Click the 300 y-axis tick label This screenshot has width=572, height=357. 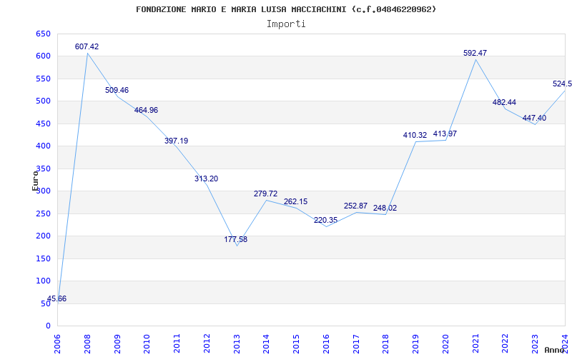(x=43, y=191)
